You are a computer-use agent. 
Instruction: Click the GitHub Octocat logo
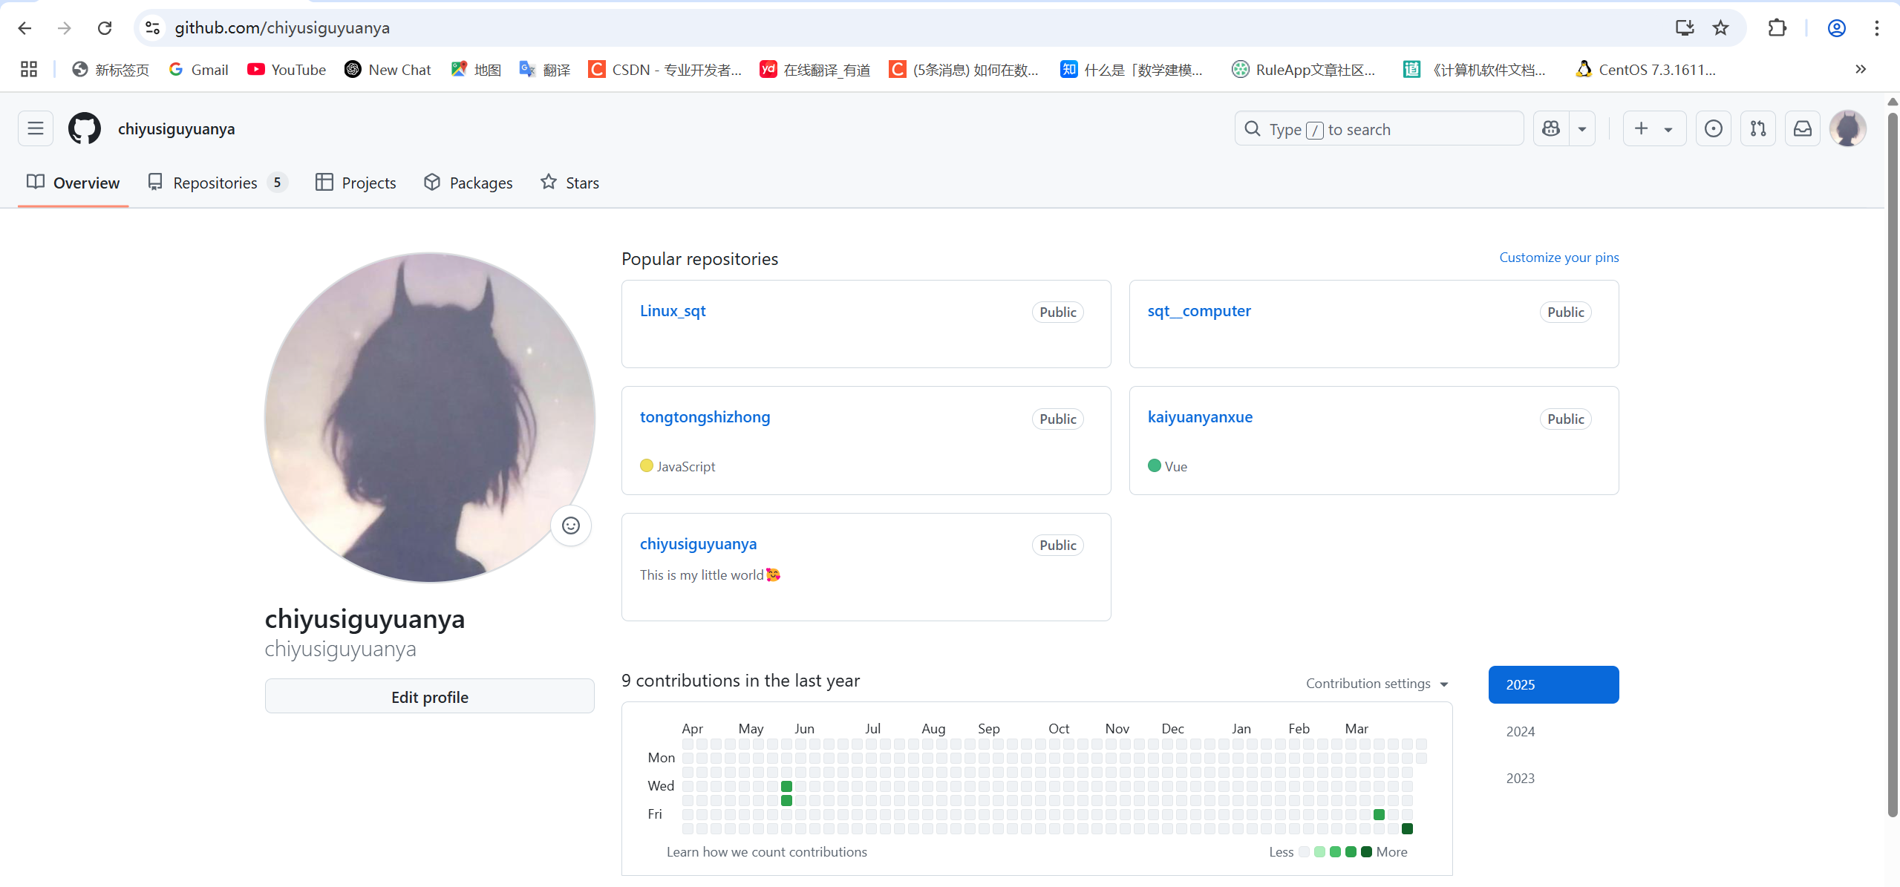click(85, 128)
